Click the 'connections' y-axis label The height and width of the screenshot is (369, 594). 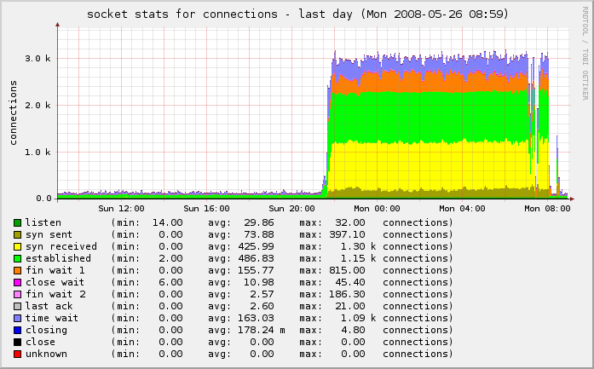(x=14, y=112)
